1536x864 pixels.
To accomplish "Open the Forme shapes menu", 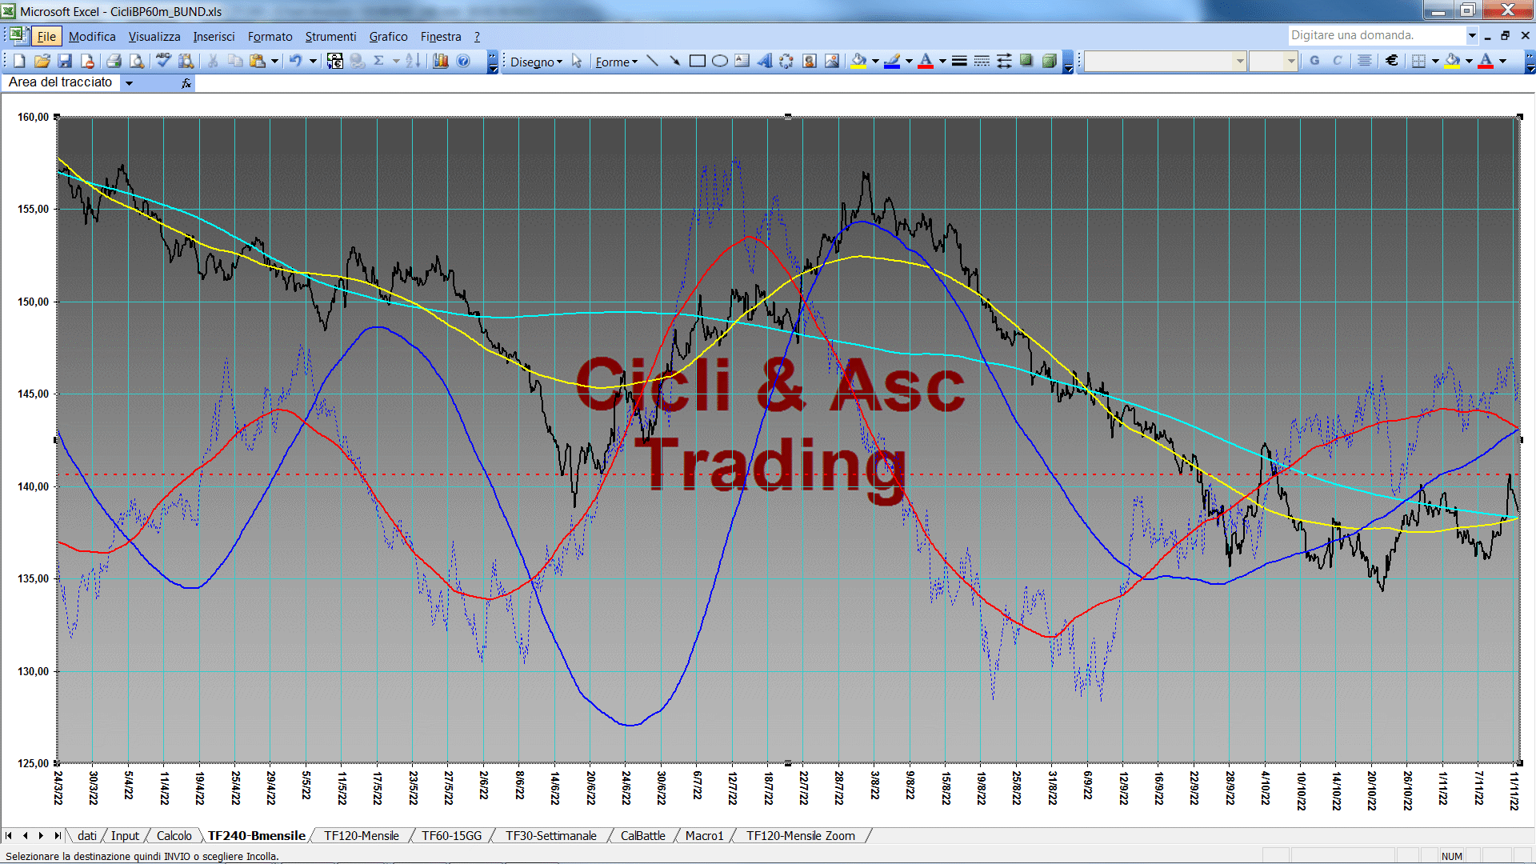I will pyautogui.click(x=616, y=62).
